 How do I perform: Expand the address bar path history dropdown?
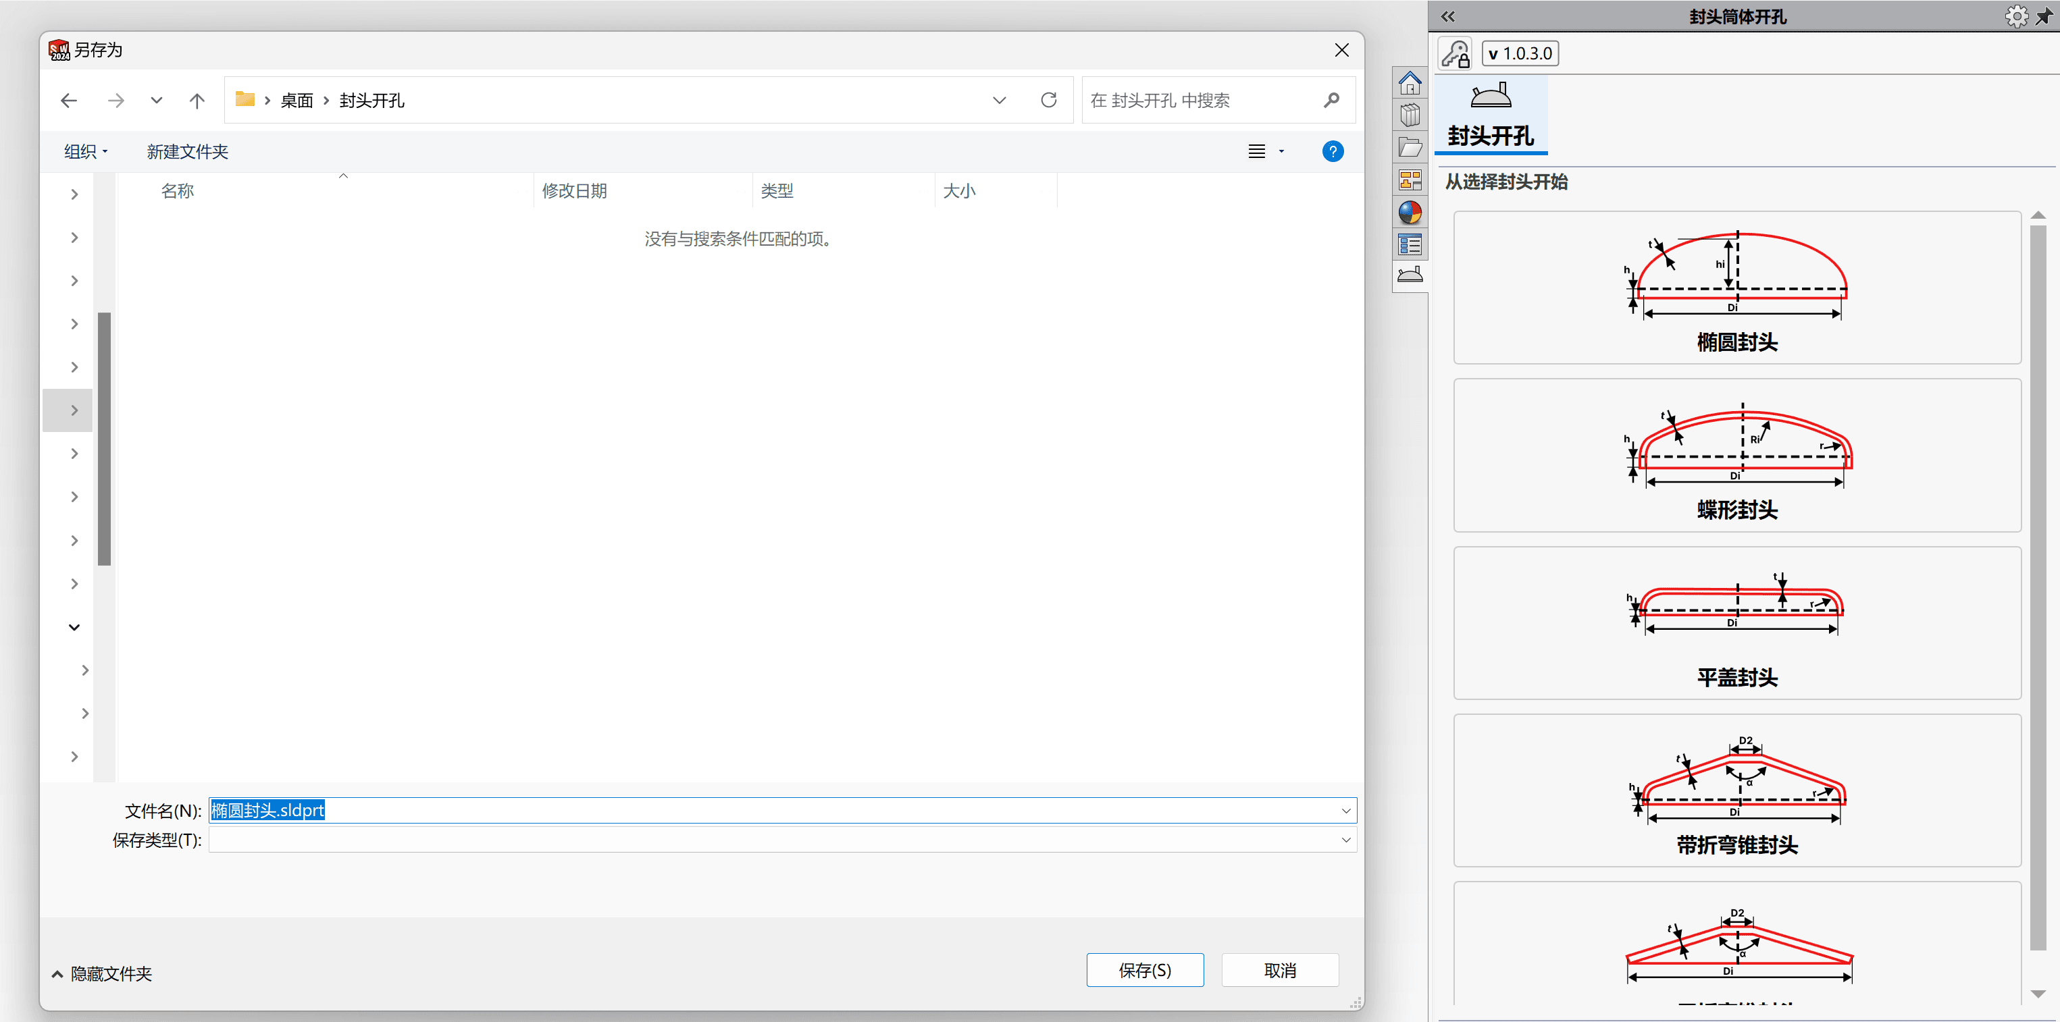click(999, 101)
